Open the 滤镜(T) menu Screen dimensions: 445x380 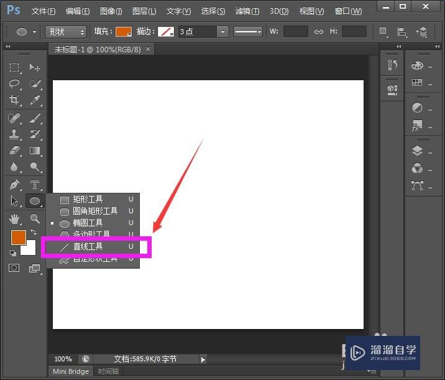click(247, 11)
